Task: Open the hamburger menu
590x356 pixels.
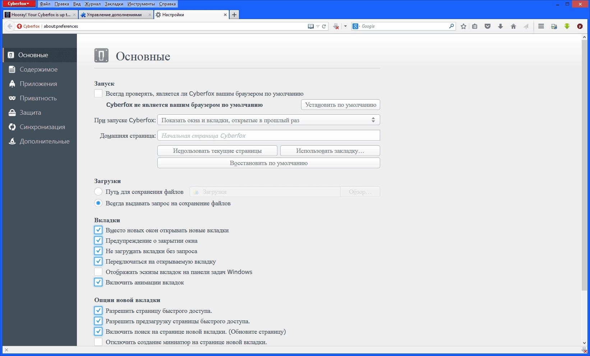Action: pos(541,26)
